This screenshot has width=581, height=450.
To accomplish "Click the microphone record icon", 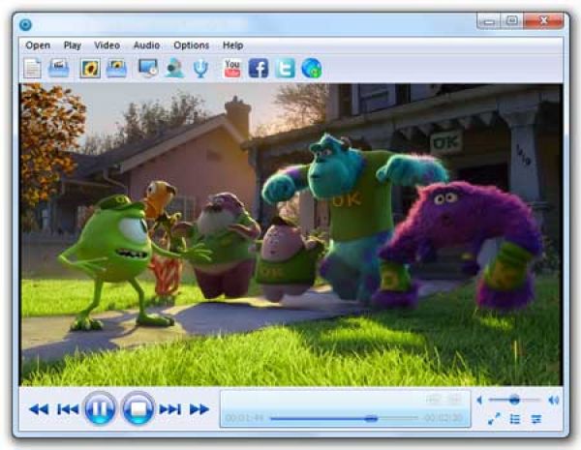I will point(200,69).
